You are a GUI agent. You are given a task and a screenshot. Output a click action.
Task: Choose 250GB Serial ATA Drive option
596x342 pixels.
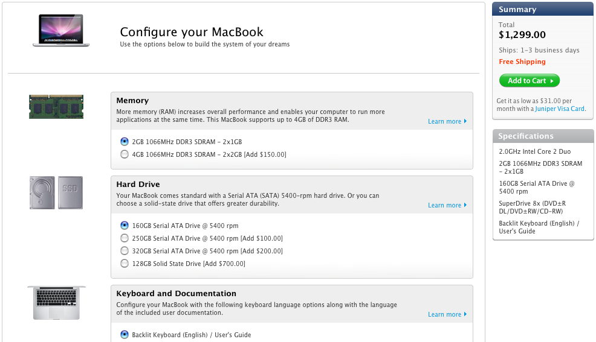125,238
